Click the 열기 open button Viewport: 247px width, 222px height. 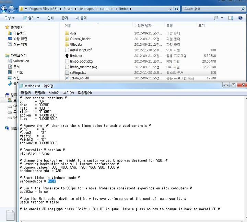(x=29, y=18)
